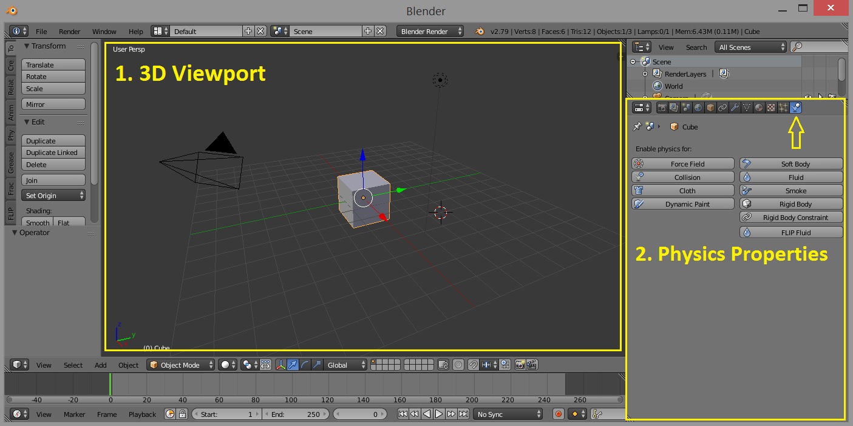Enable Smoke physics
The width and height of the screenshot is (853, 426).
[791, 190]
